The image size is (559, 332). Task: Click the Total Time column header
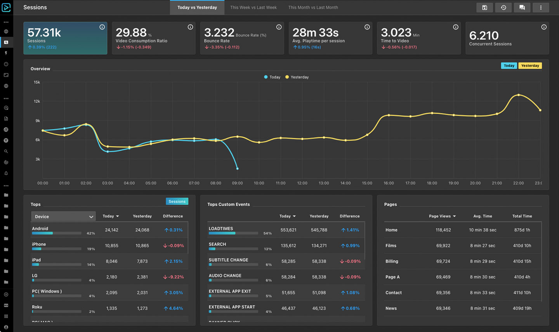coord(522,216)
